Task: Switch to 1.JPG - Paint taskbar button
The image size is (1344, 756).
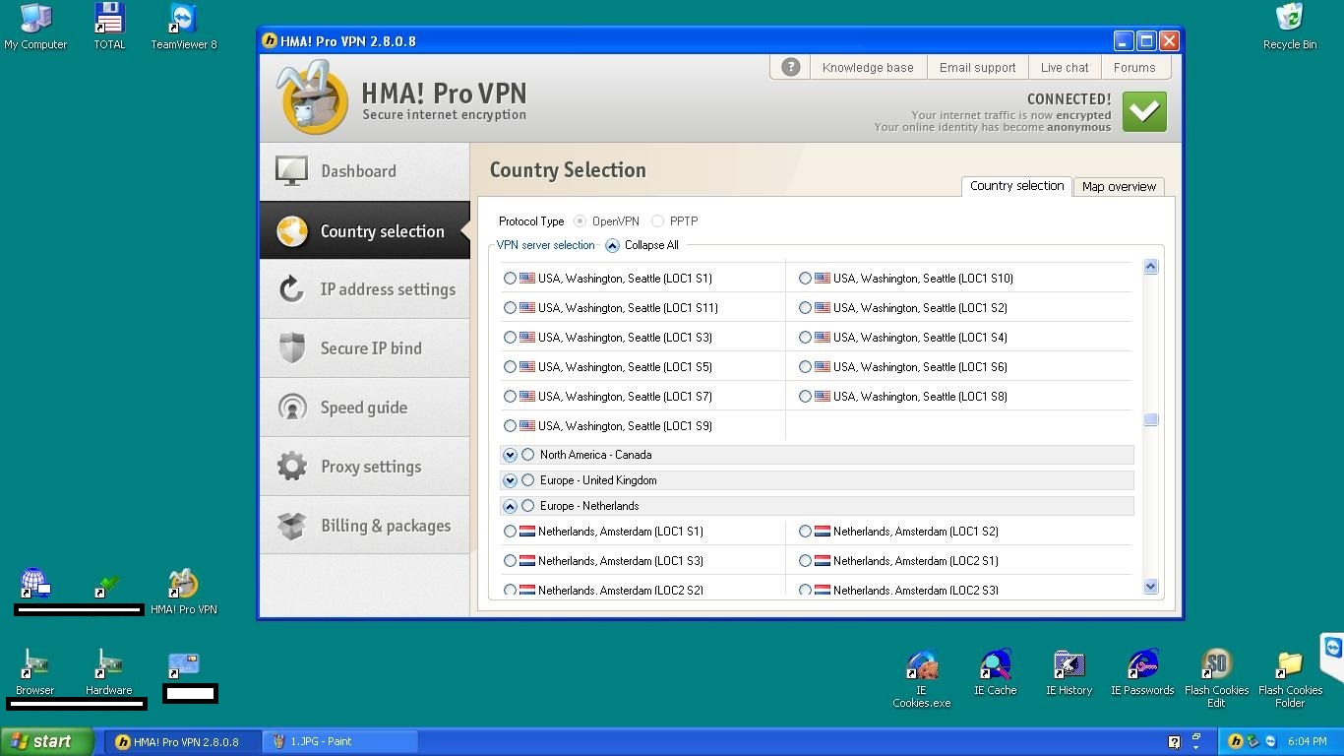Action: (339, 741)
